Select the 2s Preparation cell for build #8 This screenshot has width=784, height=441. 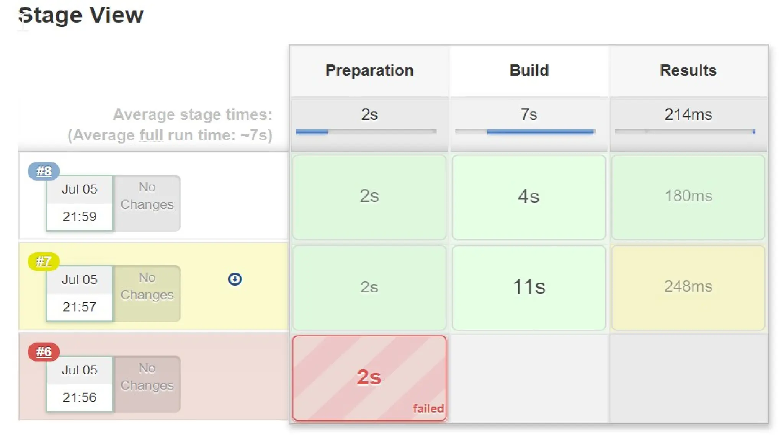[x=369, y=197]
